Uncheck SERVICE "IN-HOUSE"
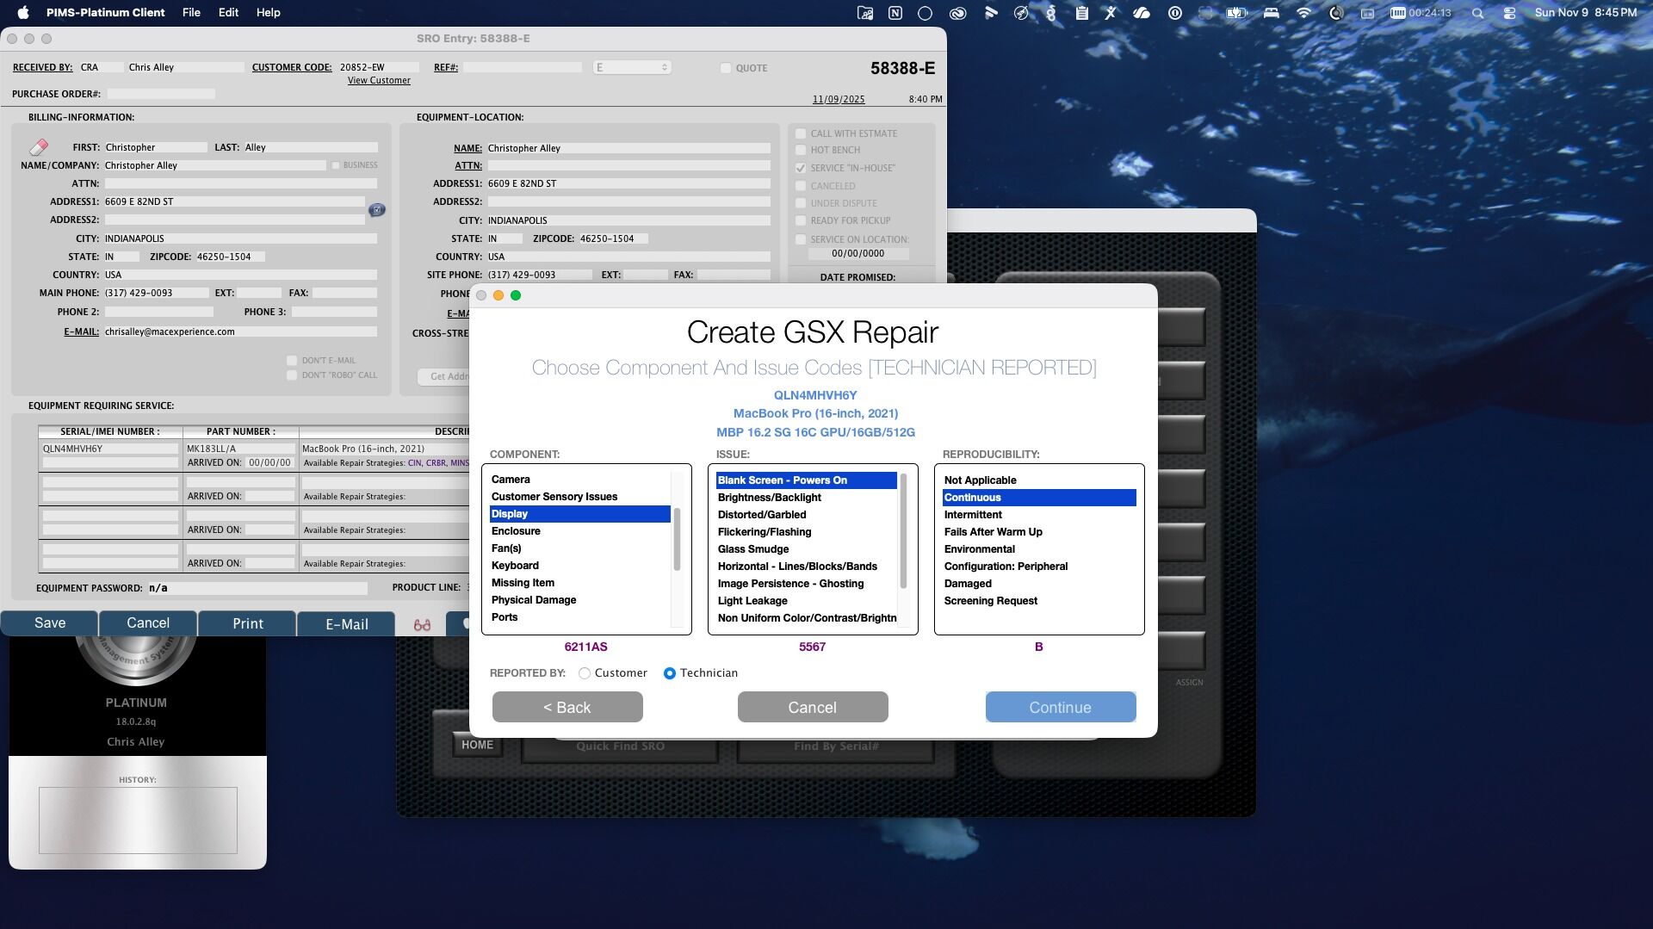Viewport: 1653px width, 929px height. point(801,168)
